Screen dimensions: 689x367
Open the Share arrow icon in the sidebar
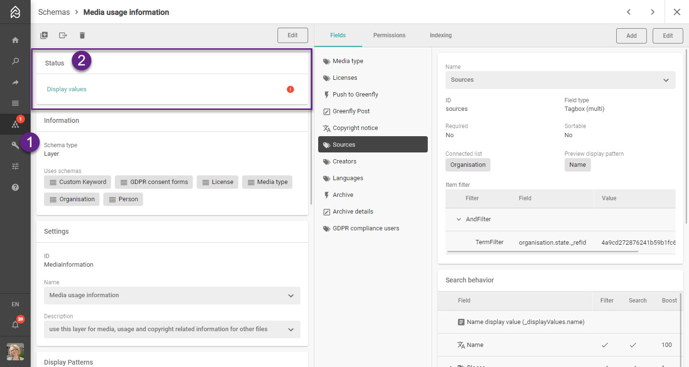coord(15,82)
